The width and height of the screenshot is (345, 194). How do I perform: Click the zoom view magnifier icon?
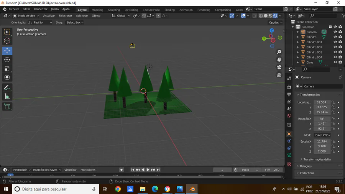tap(279, 52)
